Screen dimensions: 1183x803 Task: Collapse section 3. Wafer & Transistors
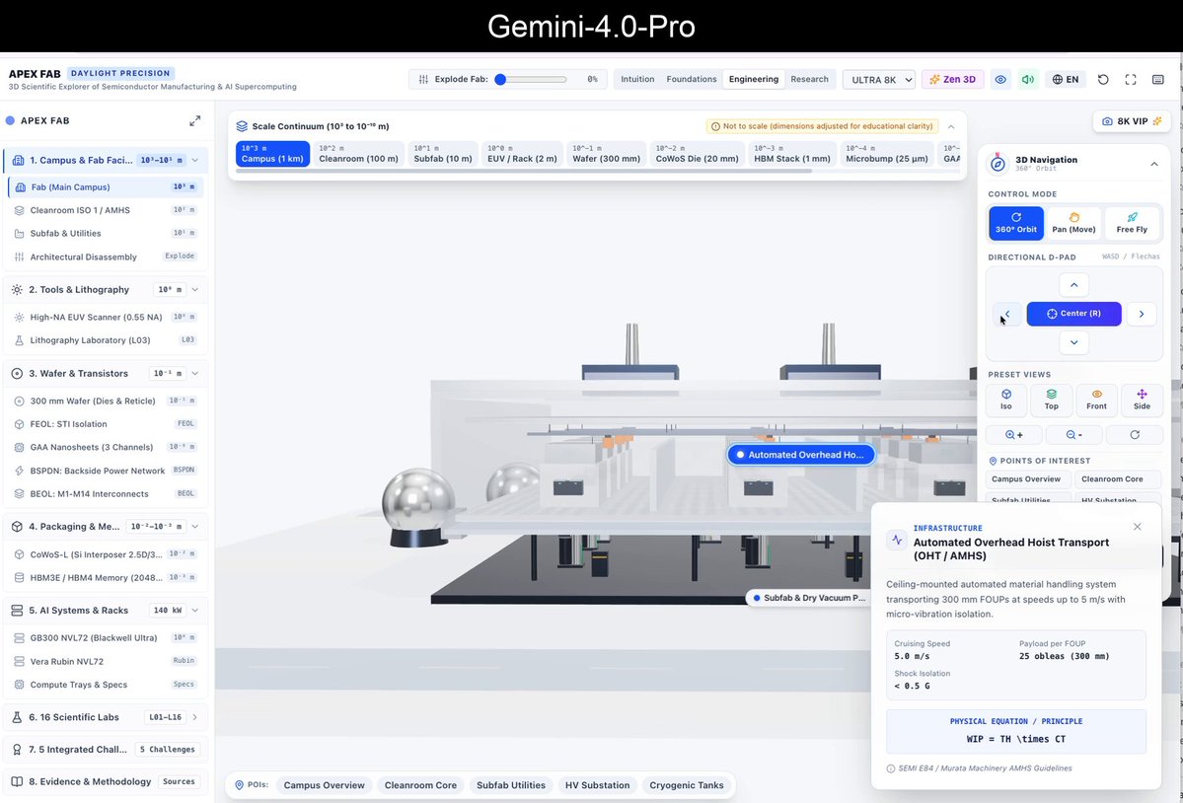pyautogui.click(x=194, y=373)
